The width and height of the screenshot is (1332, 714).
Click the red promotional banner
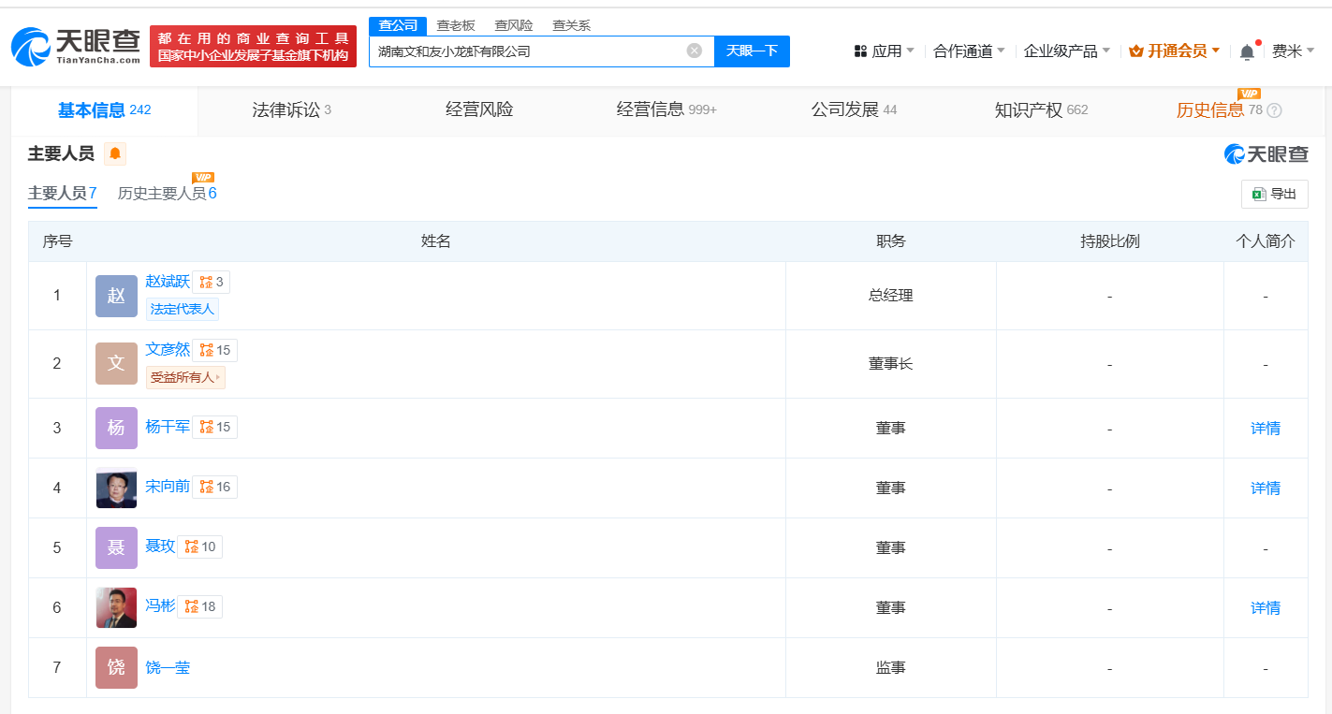click(x=253, y=47)
